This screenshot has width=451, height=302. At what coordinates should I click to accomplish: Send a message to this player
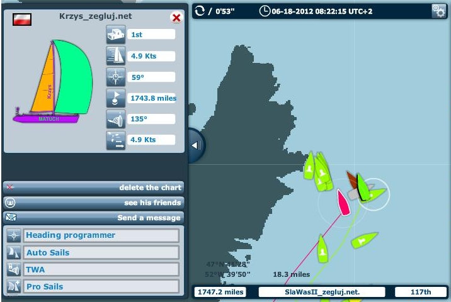point(94,218)
